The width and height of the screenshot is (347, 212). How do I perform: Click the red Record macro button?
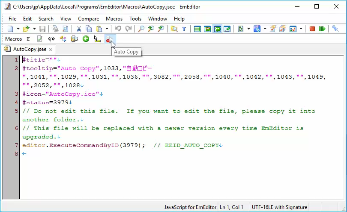pyautogui.click(x=312, y=29)
